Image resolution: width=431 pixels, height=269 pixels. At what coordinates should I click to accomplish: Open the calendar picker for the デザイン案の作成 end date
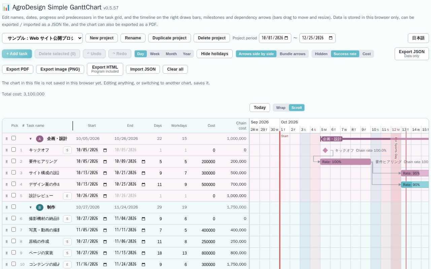143,185
